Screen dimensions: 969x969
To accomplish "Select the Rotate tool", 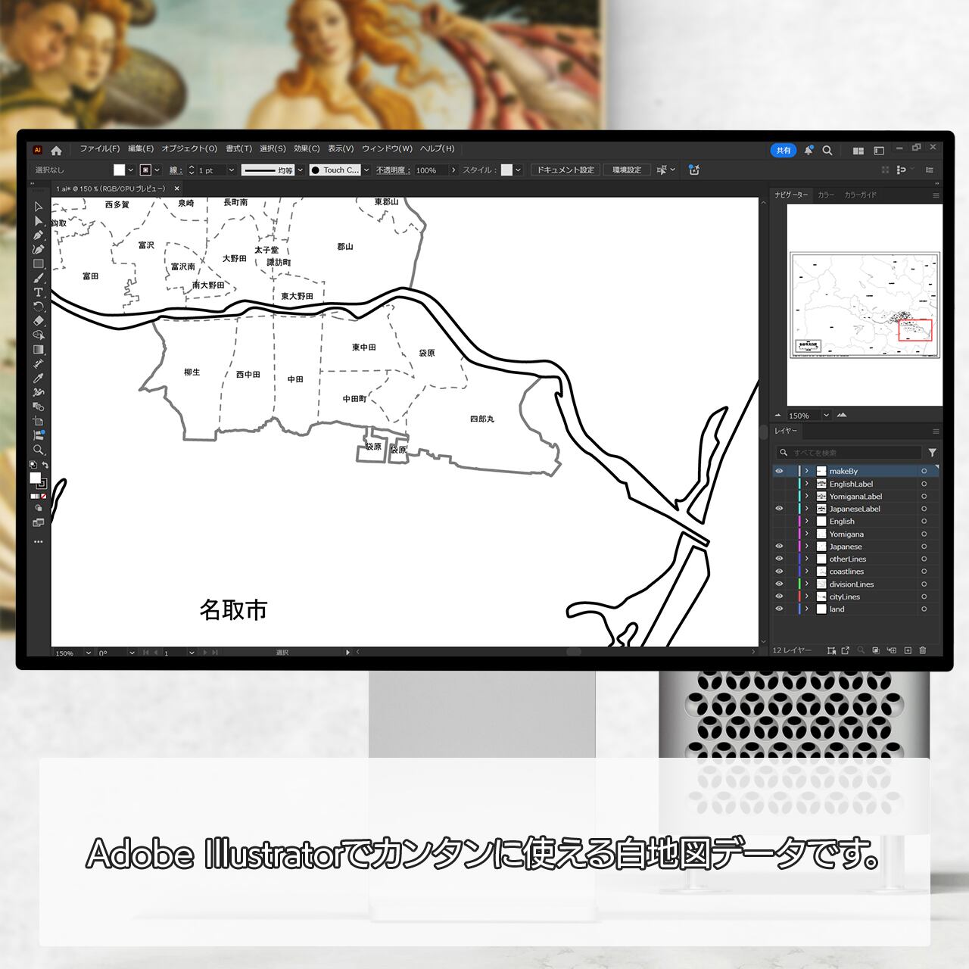I will pyautogui.click(x=39, y=307).
